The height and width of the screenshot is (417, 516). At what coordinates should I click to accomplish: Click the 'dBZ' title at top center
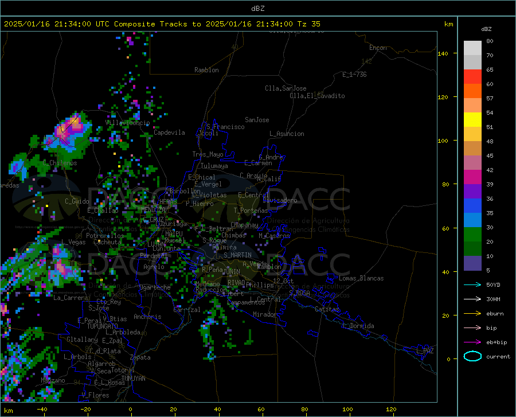tap(257, 9)
